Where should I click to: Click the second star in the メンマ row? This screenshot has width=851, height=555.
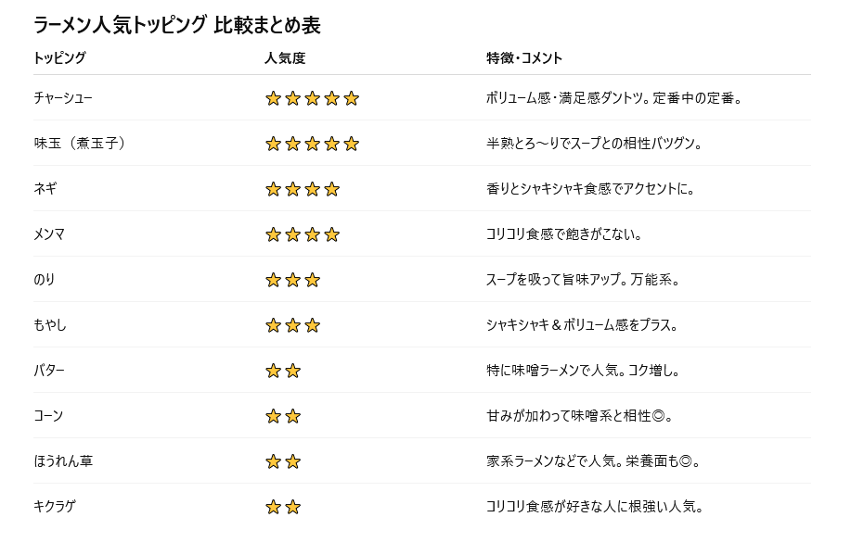292,234
